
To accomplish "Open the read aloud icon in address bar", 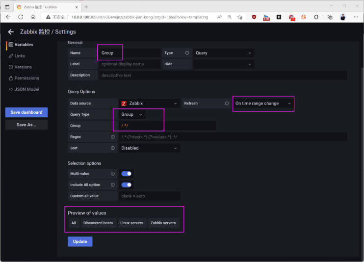I will click(219, 17).
